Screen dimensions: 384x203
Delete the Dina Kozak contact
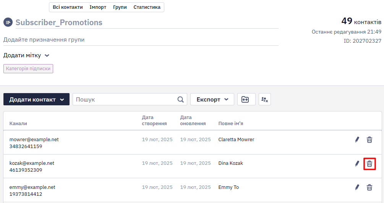pyautogui.click(x=369, y=163)
